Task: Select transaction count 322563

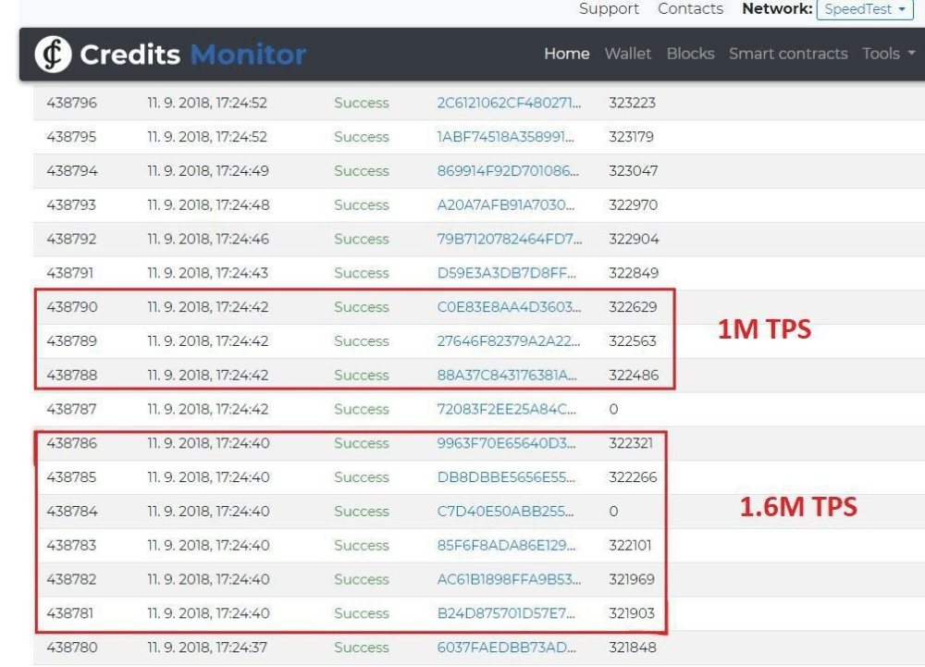Action: click(633, 341)
